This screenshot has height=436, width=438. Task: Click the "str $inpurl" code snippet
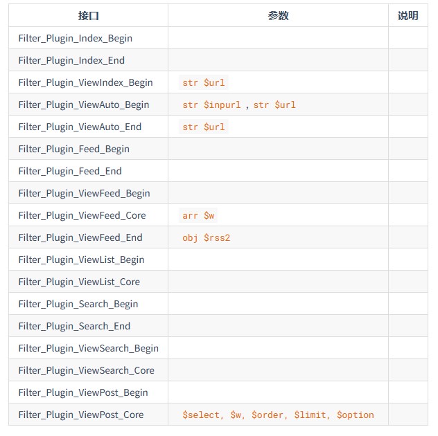(212, 105)
